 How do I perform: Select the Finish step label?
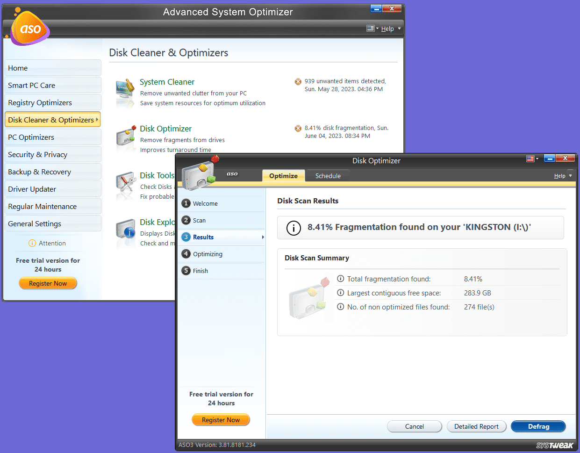(x=200, y=271)
